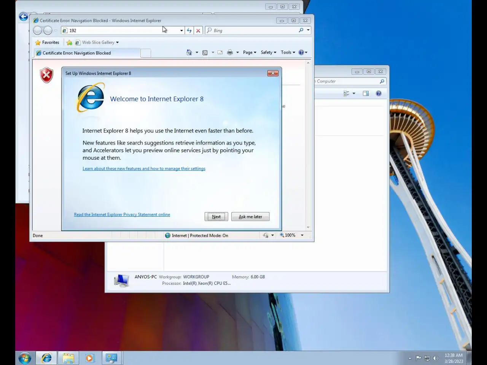Click the IE page vertical scrollbar down arrow
487x365 pixels.
pyautogui.click(x=308, y=227)
